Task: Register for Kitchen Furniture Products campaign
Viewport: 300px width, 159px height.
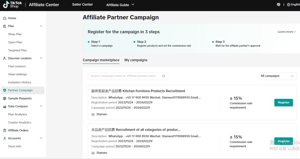Action: (x=283, y=103)
